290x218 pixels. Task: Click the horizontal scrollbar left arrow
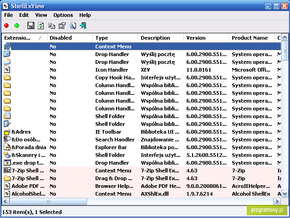(x=5, y=201)
